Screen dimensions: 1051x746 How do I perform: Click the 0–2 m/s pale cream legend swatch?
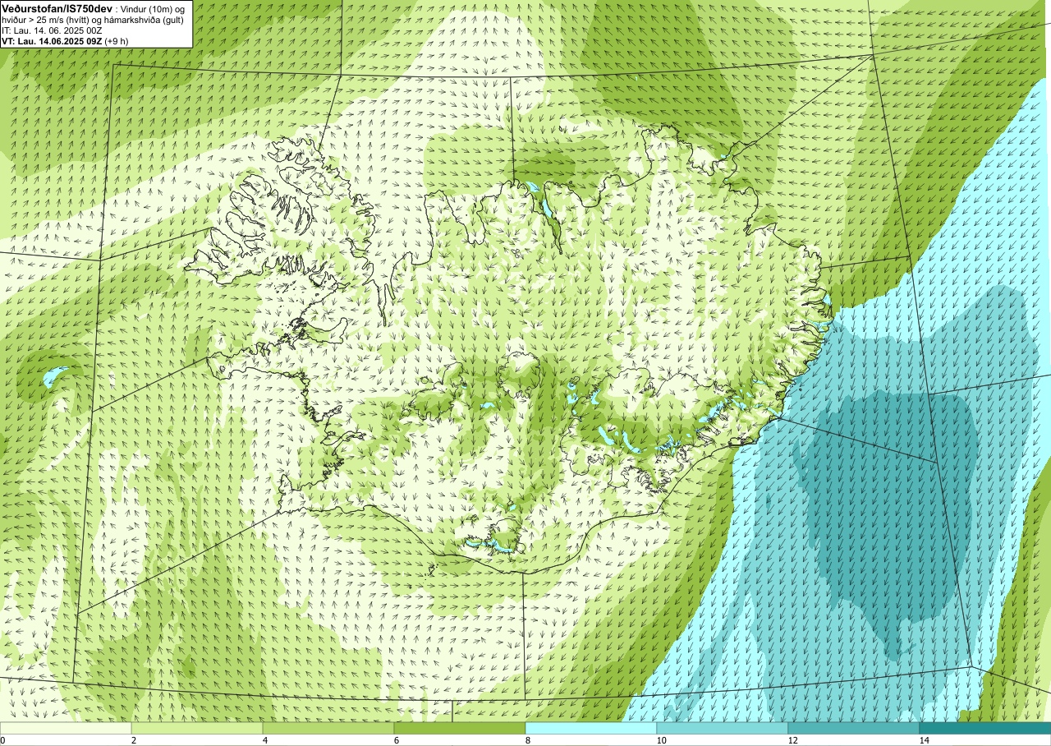click(66, 728)
